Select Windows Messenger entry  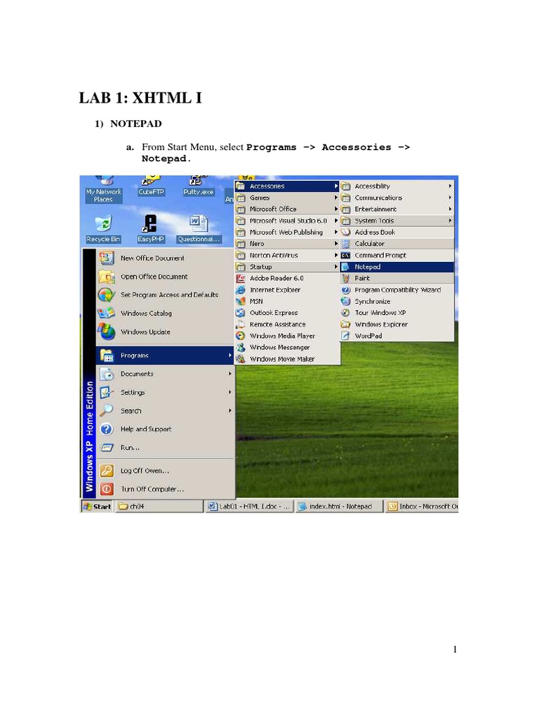(x=287, y=348)
